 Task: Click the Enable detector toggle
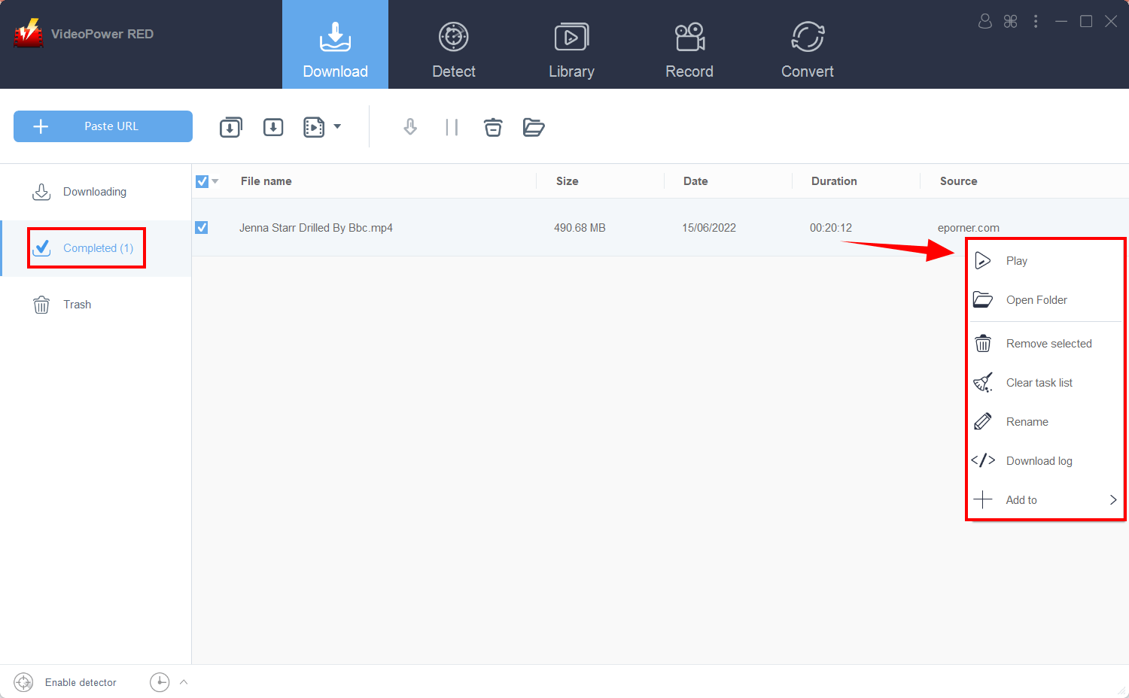tap(65, 682)
